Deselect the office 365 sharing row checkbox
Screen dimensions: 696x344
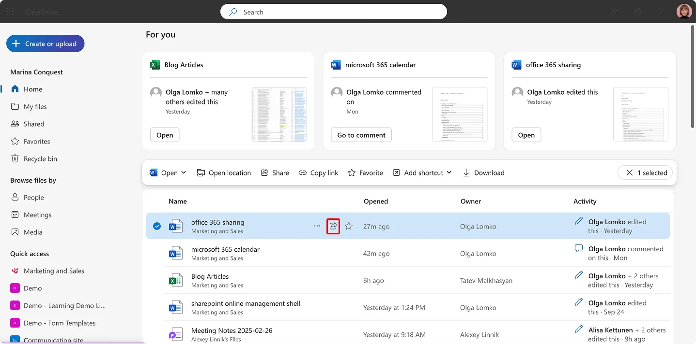[x=156, y=226]
